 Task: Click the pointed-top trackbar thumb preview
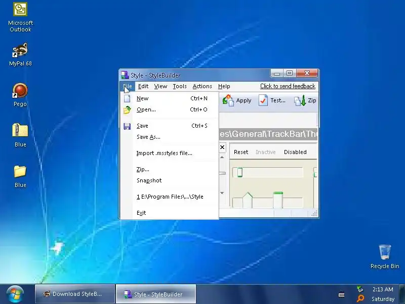click(x=248, y=200)
